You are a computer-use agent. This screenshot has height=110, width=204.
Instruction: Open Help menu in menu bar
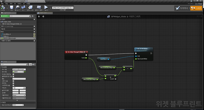pyautogui.click(x=28, y=4)
